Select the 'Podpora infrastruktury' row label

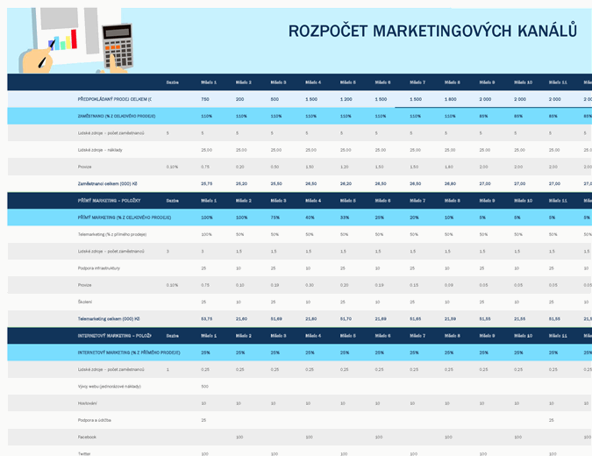tap(99, 267)
